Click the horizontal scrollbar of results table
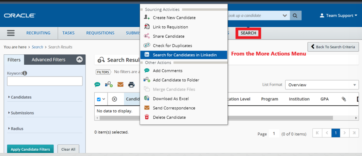Image resolution: width=362 pixels, height=156 pixels. click(216, 118)
